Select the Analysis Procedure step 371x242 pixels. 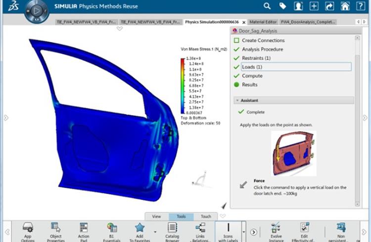pyautogui.click(x=262, y=49)
